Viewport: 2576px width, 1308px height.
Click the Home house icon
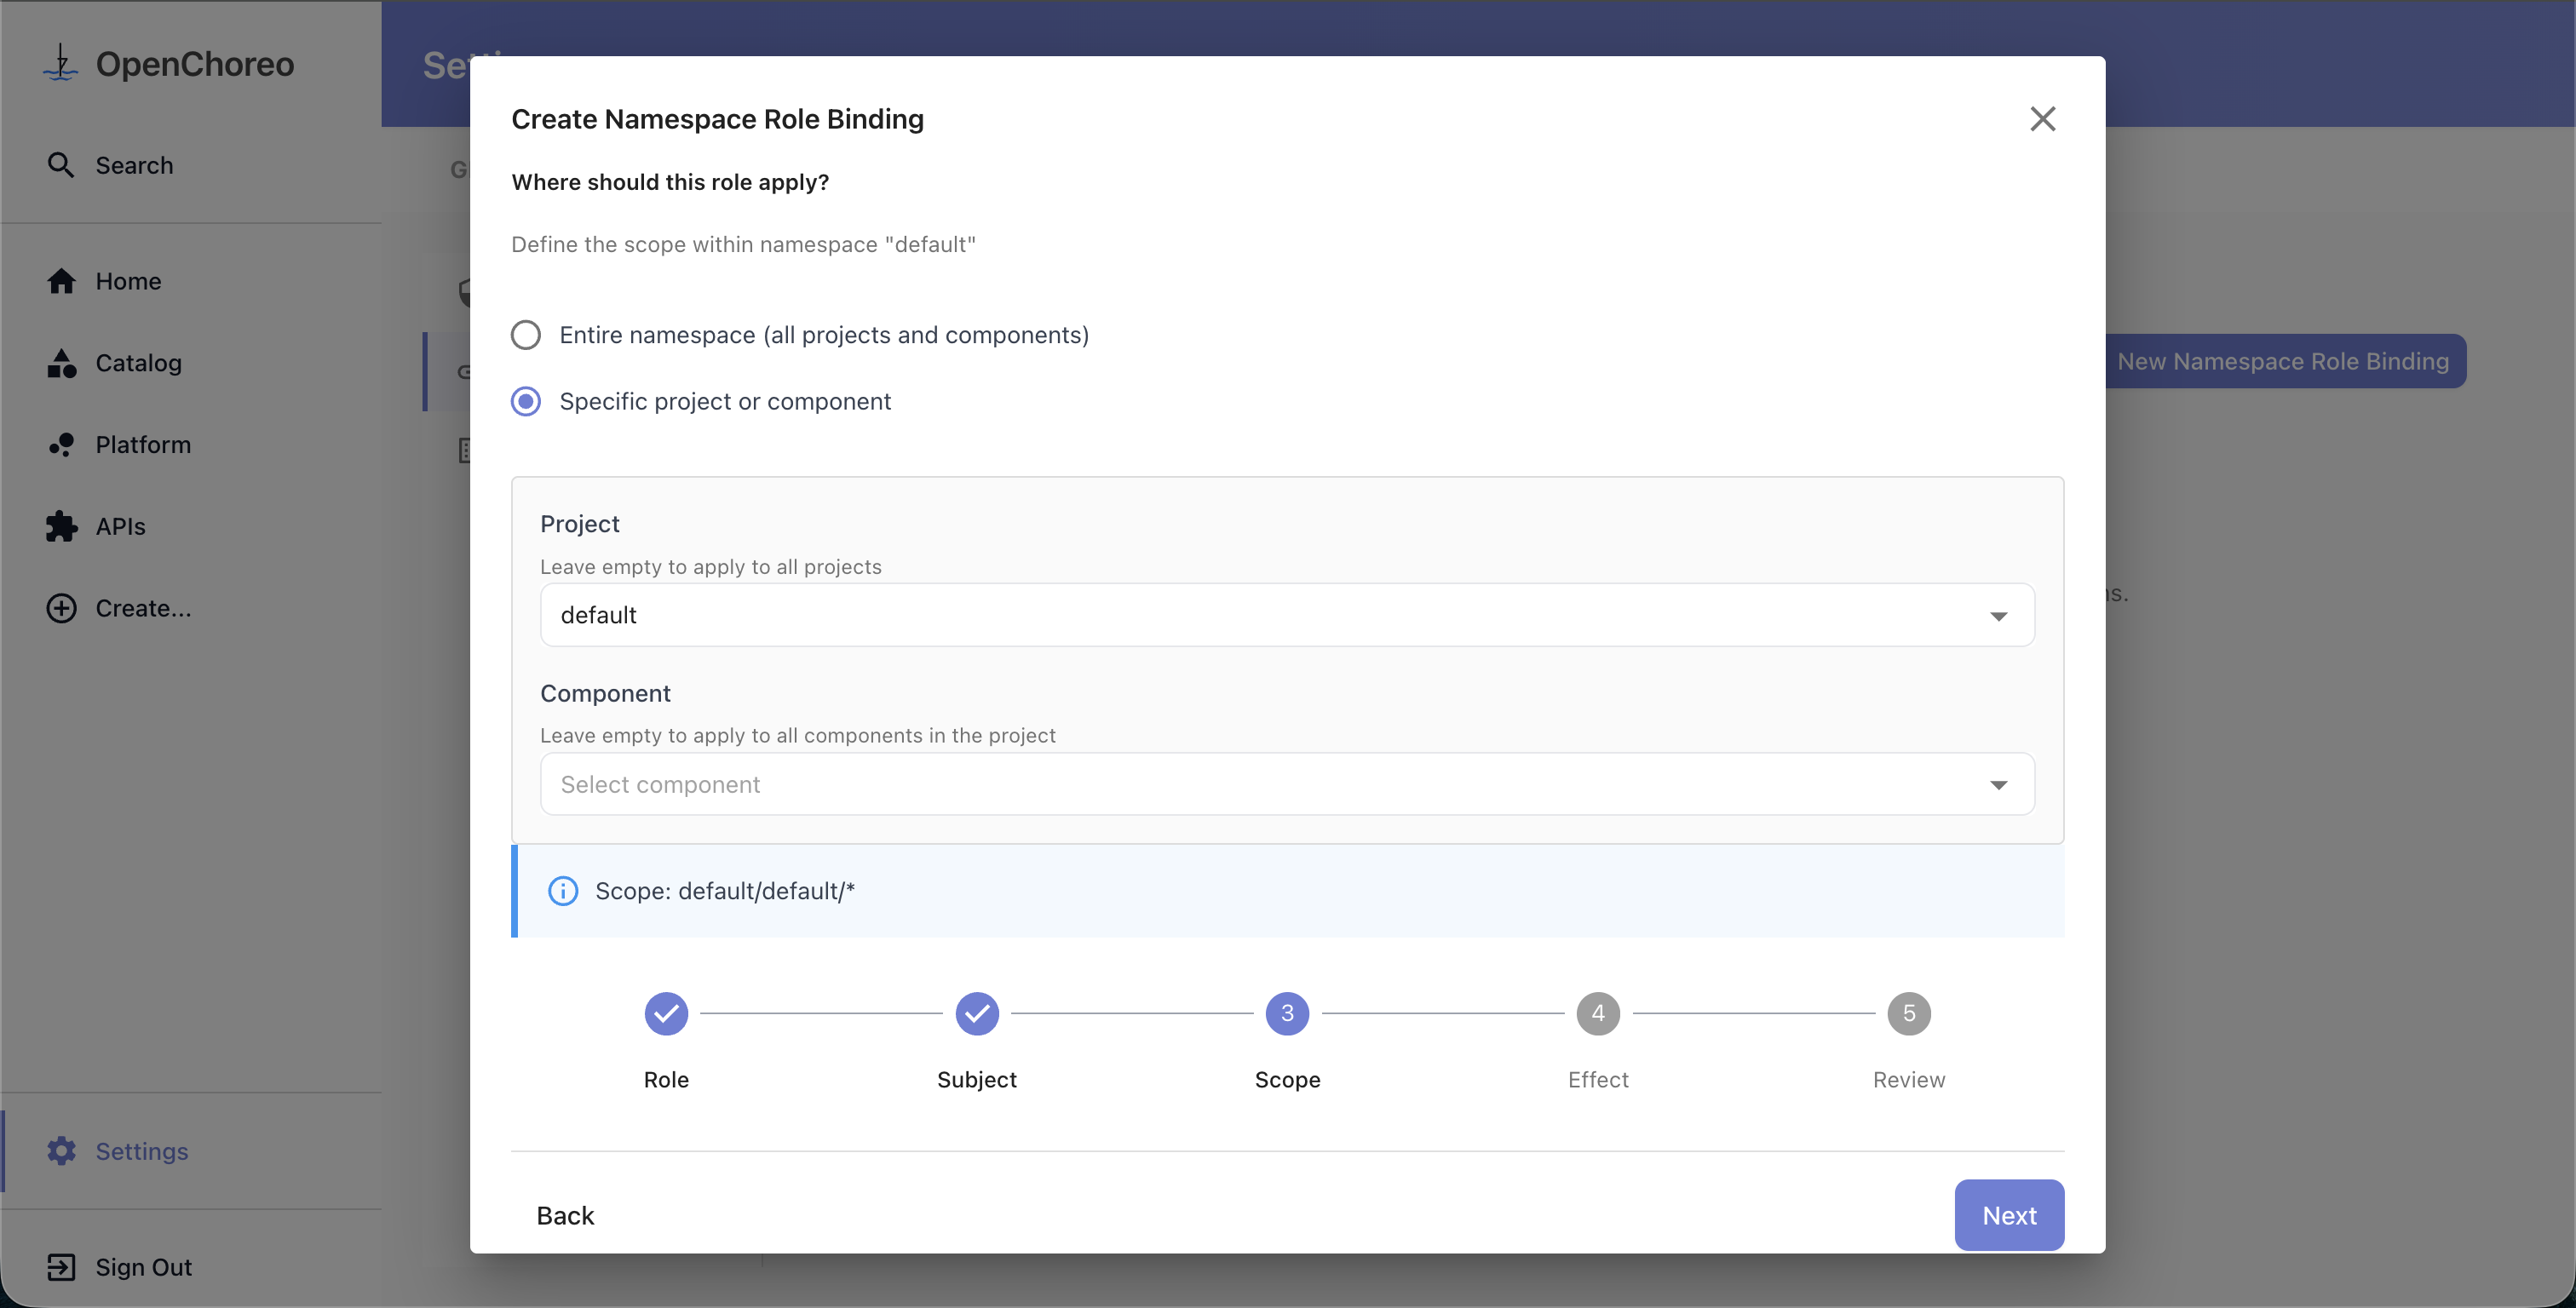pyautogui.click(x=61, y=281)
